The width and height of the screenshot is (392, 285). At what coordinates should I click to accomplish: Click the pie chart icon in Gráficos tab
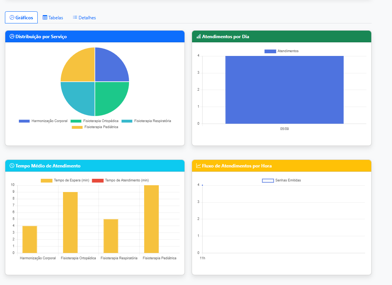[x=12, y=17]
